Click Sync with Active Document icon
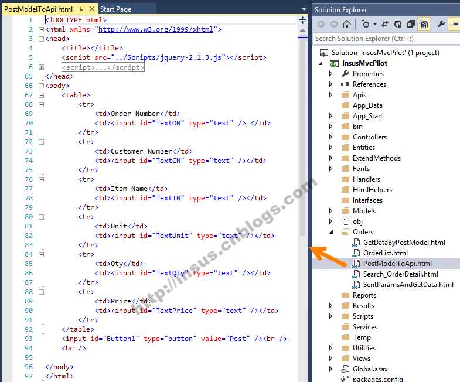The height and width of the screenshot is (382, 460). tap(385, 24)
